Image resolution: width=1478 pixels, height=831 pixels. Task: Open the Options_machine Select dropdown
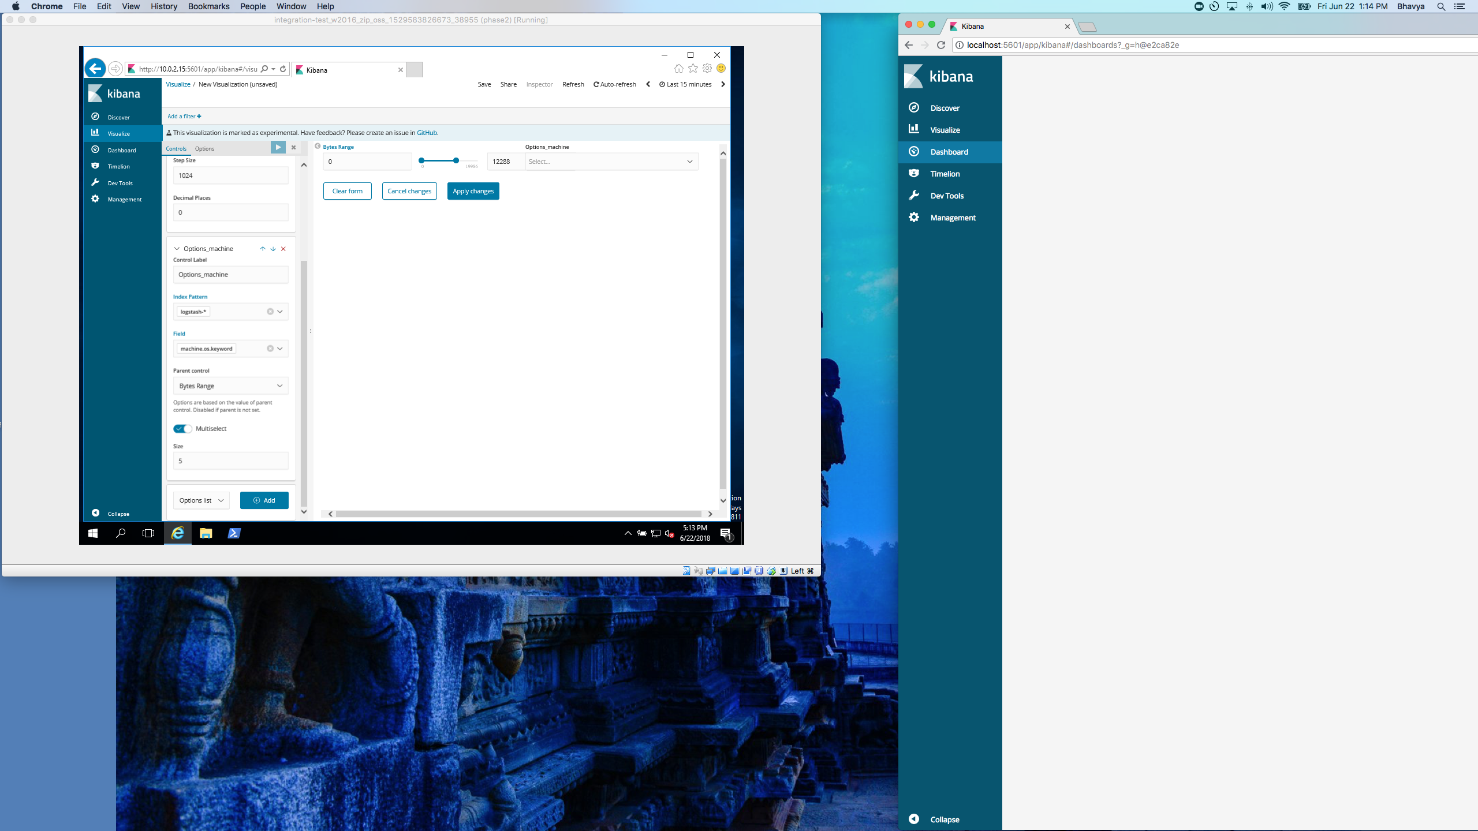pyautogui.click(x=610, y=162)
